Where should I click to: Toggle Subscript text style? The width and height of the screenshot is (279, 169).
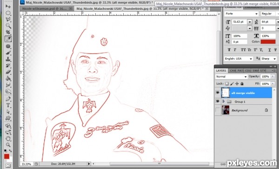[x=261, y=50]
